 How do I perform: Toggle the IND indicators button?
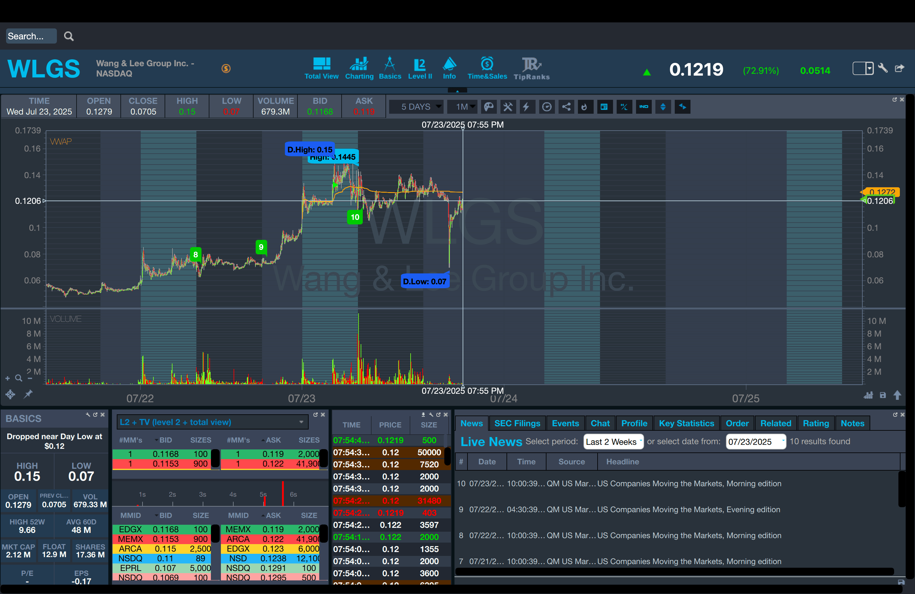(644, 107)
